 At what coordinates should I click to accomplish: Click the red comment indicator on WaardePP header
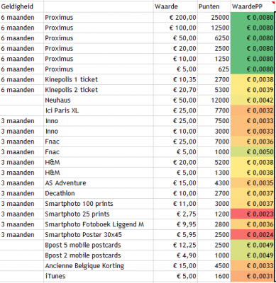click(273, 3)
